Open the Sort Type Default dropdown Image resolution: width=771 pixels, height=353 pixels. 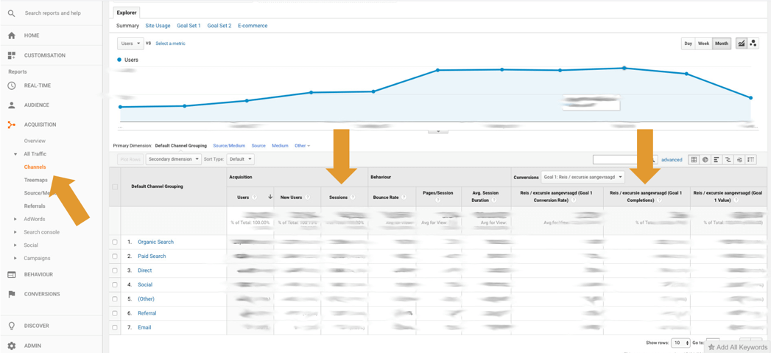tap(241, 159)
